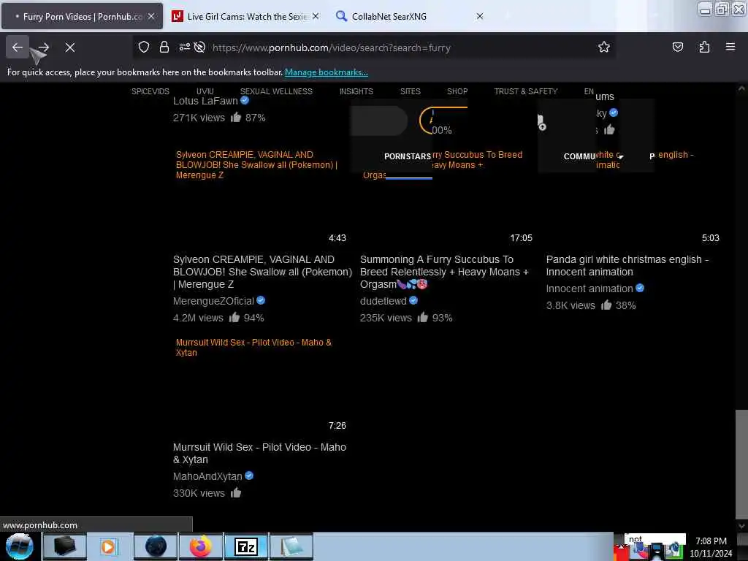Image resolution: width=748 pixels, height=561 pixels.
Task: Click the 7:26 duration label
Action: (337, 425)
